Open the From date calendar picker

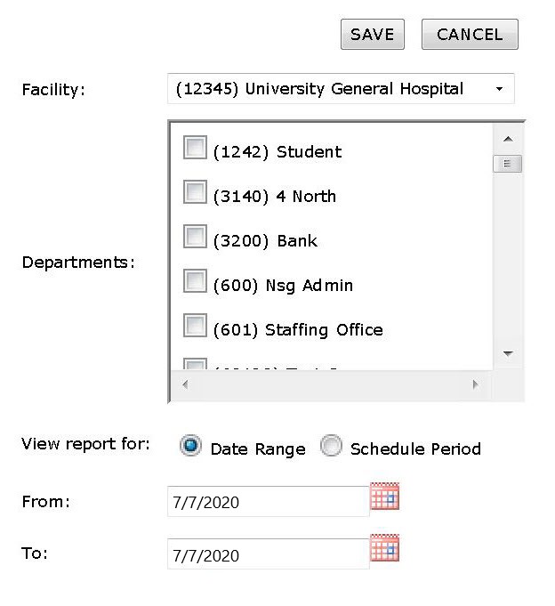pos(384,497)
